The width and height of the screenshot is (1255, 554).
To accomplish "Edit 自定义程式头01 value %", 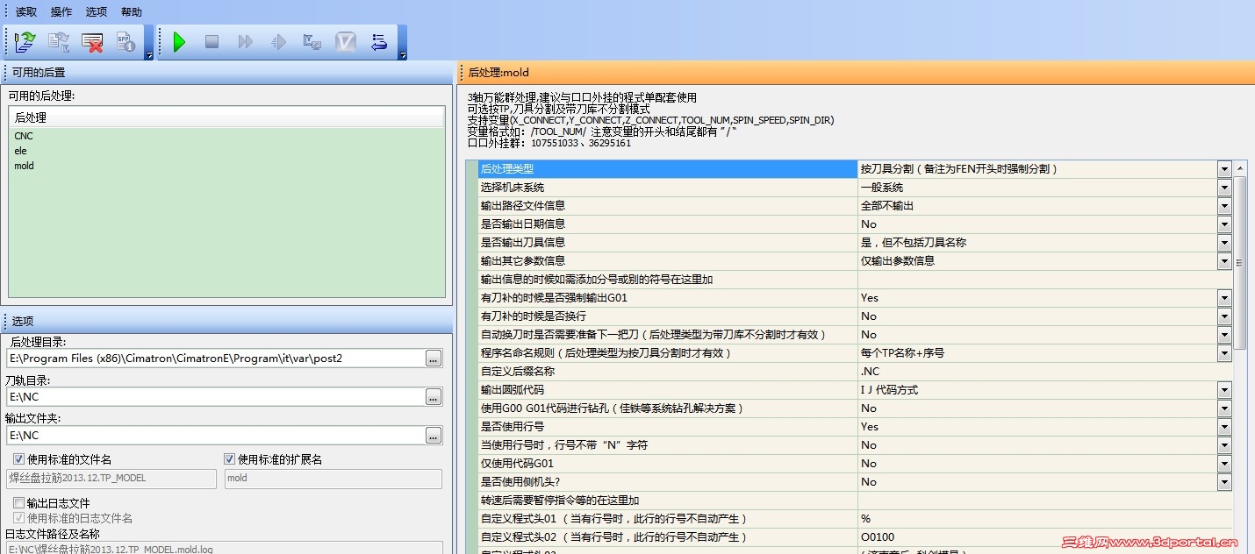I will pos(1044,519).
